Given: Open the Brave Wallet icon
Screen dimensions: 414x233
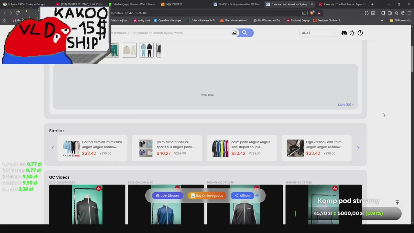Looking at the screenshot, I should pos(390,13).
